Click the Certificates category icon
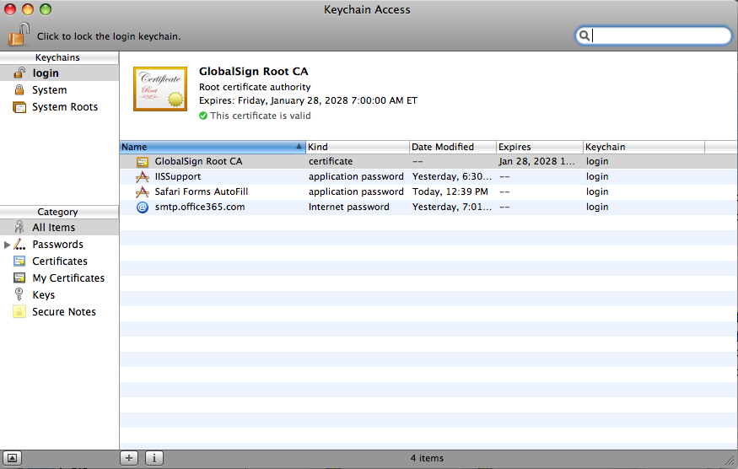This screenshot has width=738, height=469. coord(19,261)
